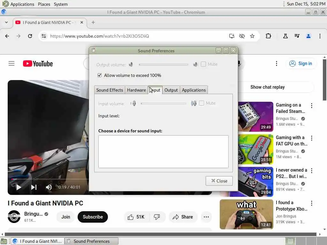Image resolution: width=327 pixels, height=245 pixels.
Task: Click show desktop icon in bottom panel
Action: click(4, 241)
